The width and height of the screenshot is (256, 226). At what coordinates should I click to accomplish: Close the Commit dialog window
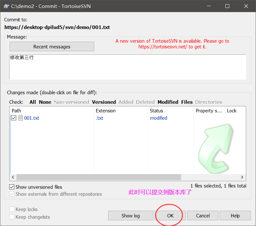pos(246,6)
